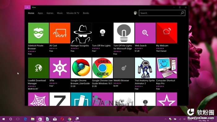This screenshot has height=122, width=217.
Task: Switch to the Apps tab
Action: coord(40,13)
